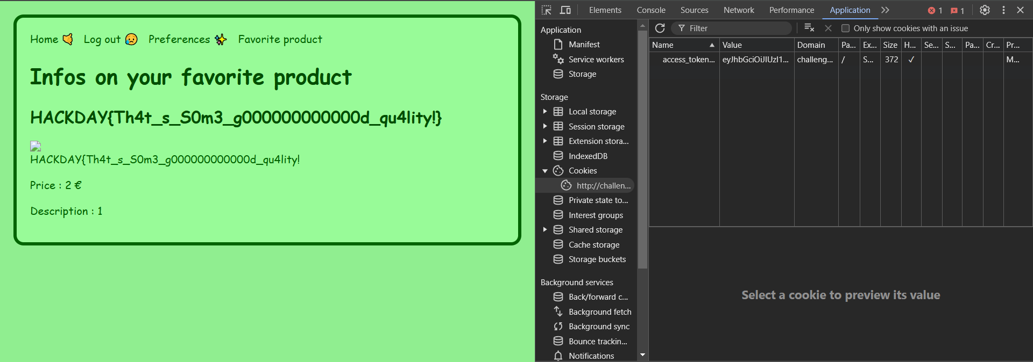Expand the Shared storage tree item
Viewport: 1033px width, 362px height.
(x=544, y=230)
